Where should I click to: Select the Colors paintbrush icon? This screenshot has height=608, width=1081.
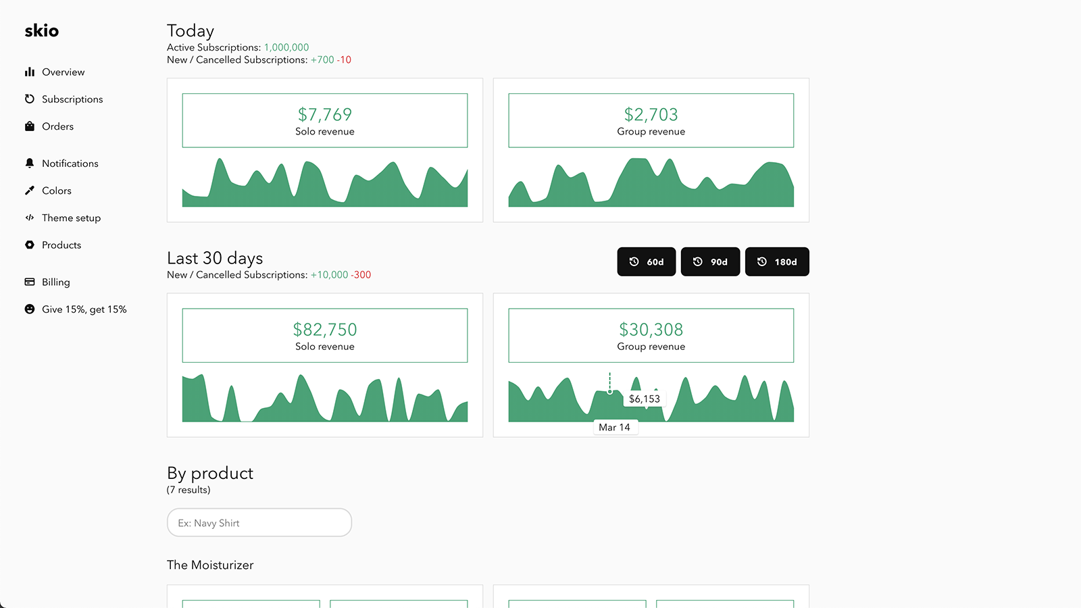coord(30,190)
